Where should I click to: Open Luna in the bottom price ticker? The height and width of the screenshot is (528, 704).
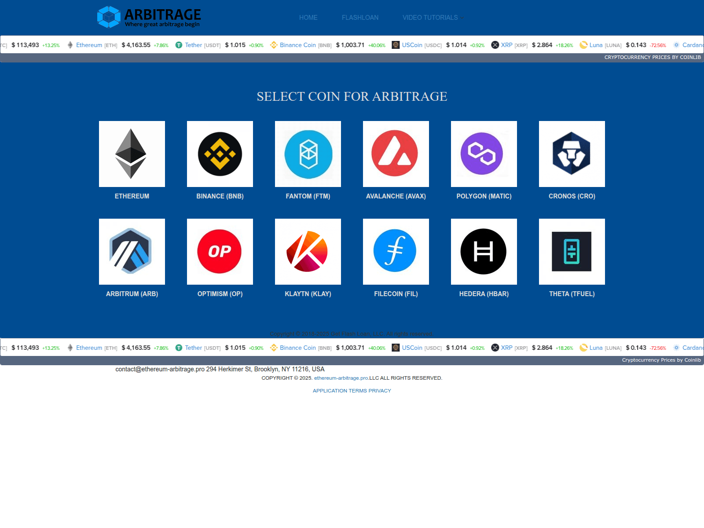tap(596, 348)
